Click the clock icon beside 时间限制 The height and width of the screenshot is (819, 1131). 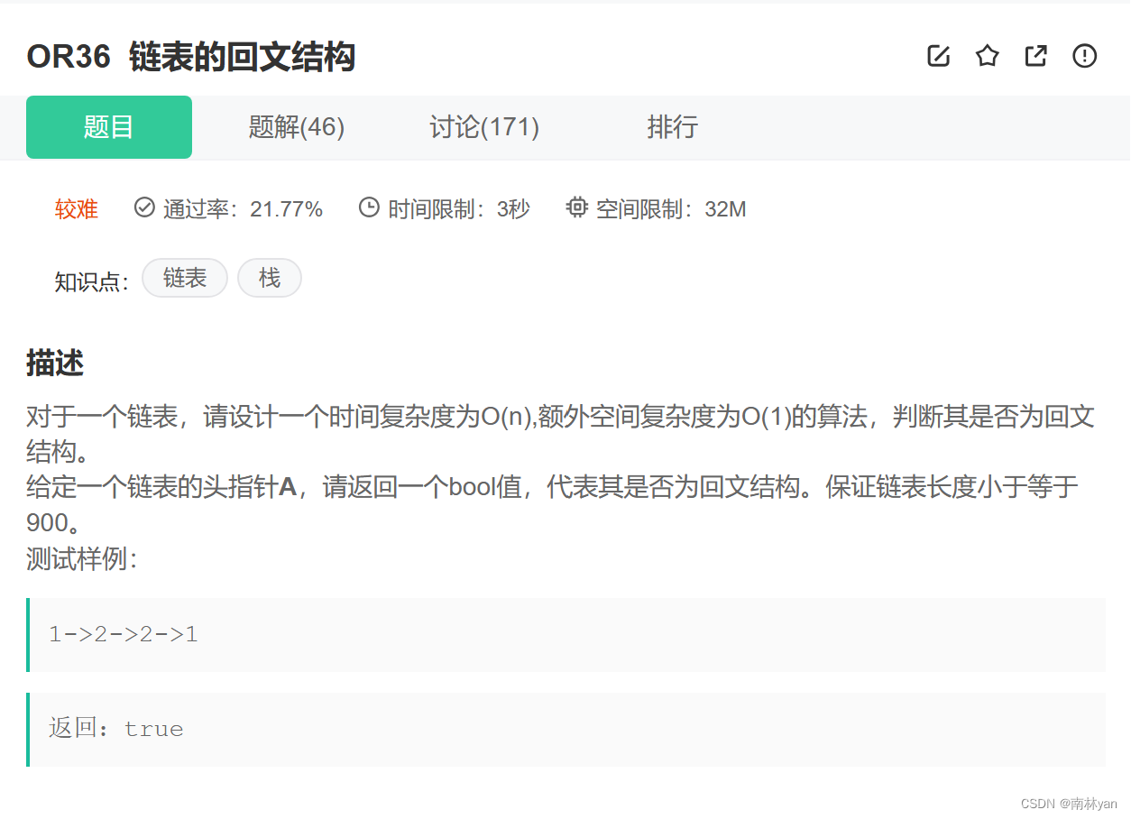coord(369,207)
